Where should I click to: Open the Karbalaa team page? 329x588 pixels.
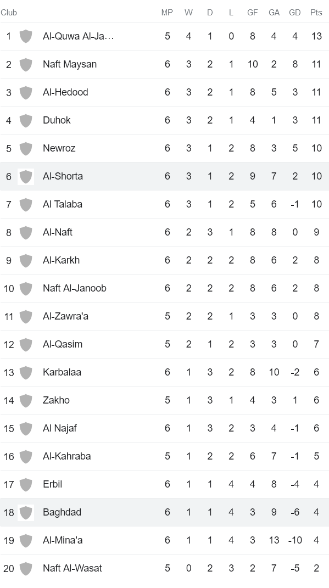coord(62,372)
